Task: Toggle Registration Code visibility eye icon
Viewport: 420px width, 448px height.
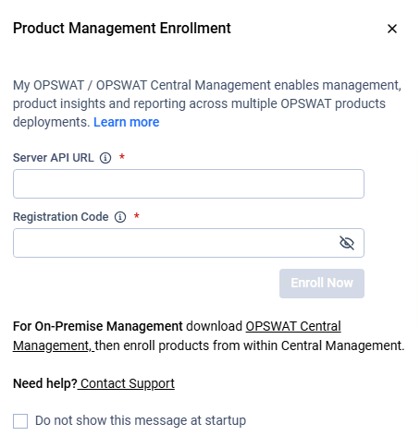Action: [x=347, y=243]
